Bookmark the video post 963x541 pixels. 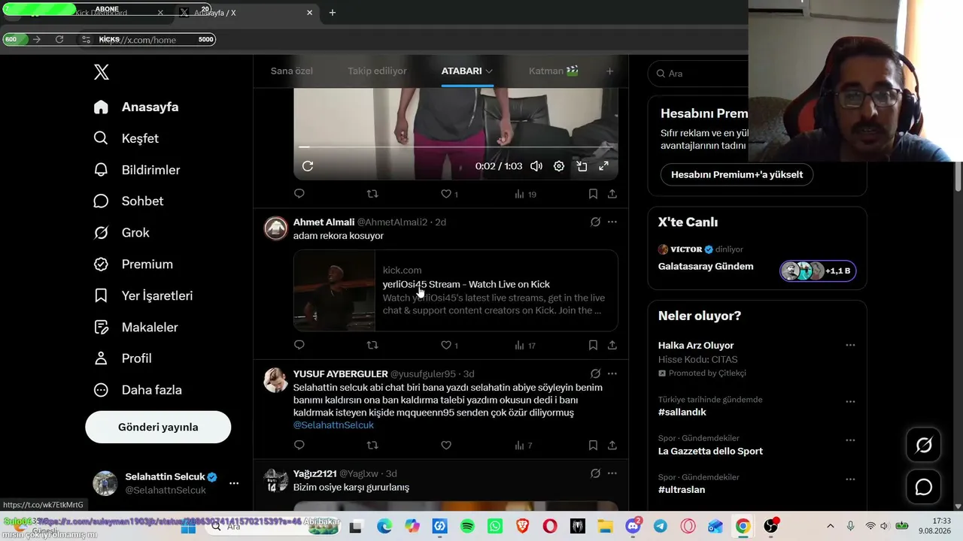point(593,194)
